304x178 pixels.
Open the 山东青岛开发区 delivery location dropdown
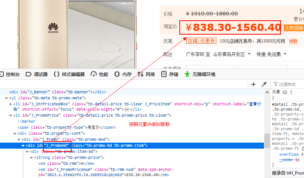point(232,54)
